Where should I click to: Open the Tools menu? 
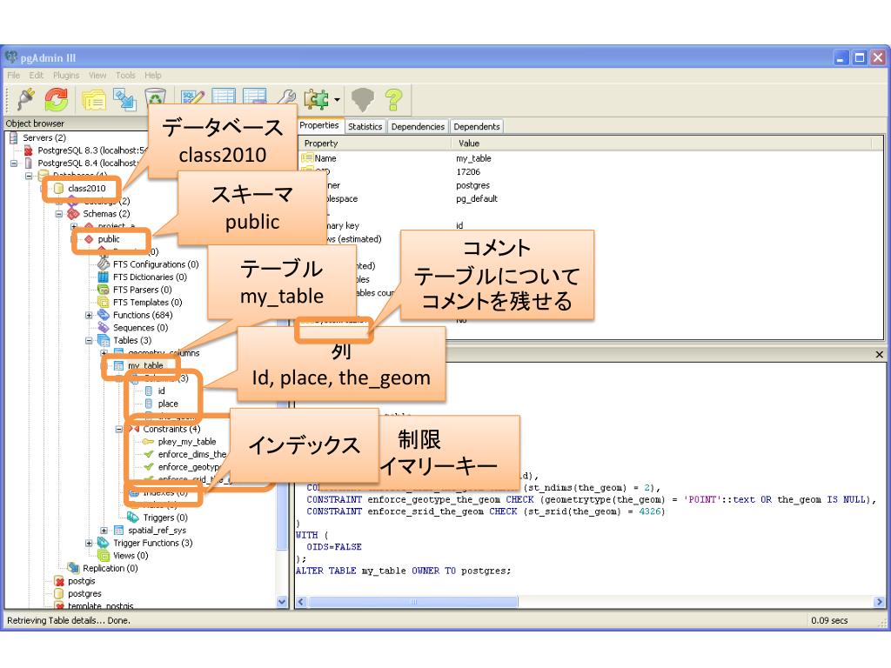[125, 75]
